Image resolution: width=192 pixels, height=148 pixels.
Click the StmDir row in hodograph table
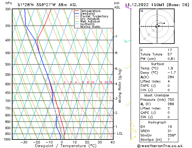pos(155,136)
